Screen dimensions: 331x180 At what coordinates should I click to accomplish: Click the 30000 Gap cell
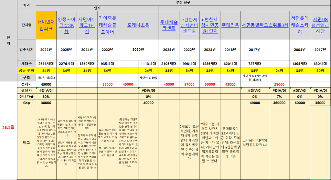46,103
